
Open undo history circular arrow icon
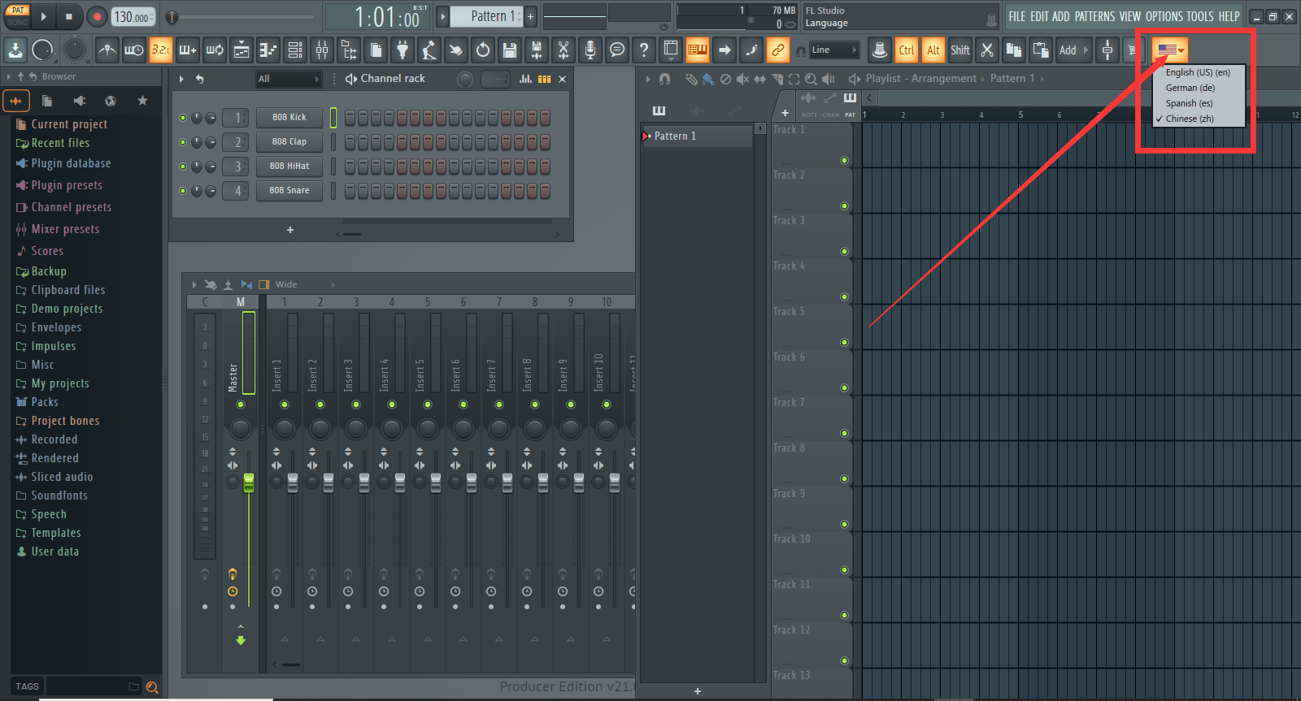[483, 50]
